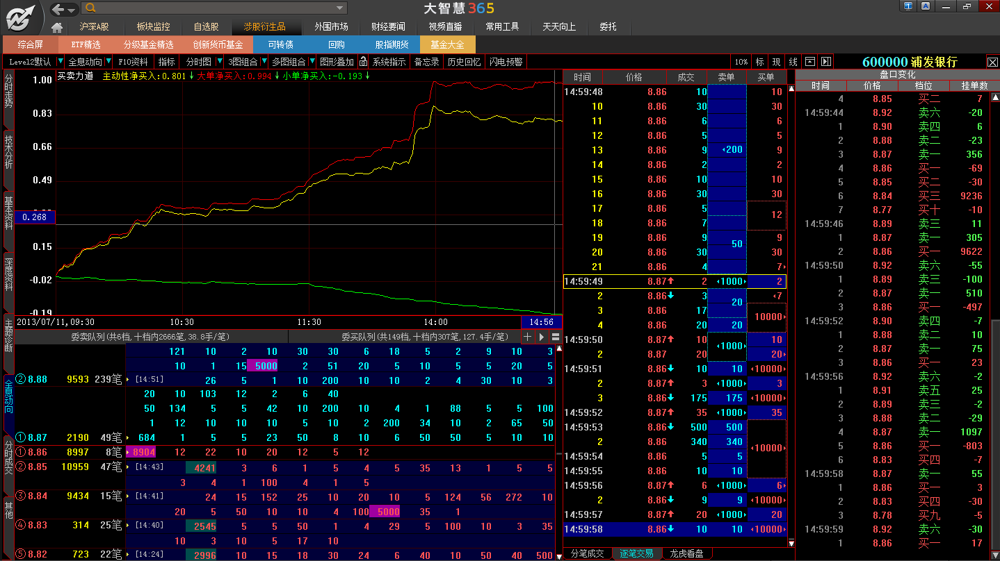Close the 600000 浦发银行 panel with the X icon
Screen dimensions: 1000x561
click(992, 62)
